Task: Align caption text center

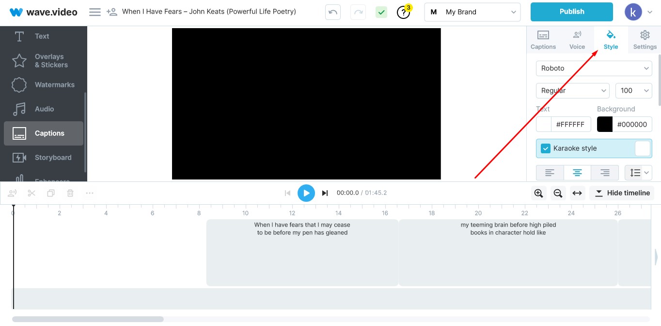Action: pyautogui.click(x=577, y=173)
